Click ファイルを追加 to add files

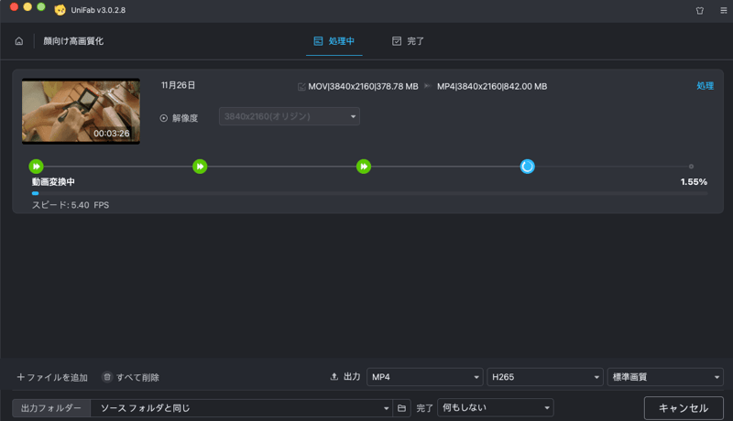(52, 377)
